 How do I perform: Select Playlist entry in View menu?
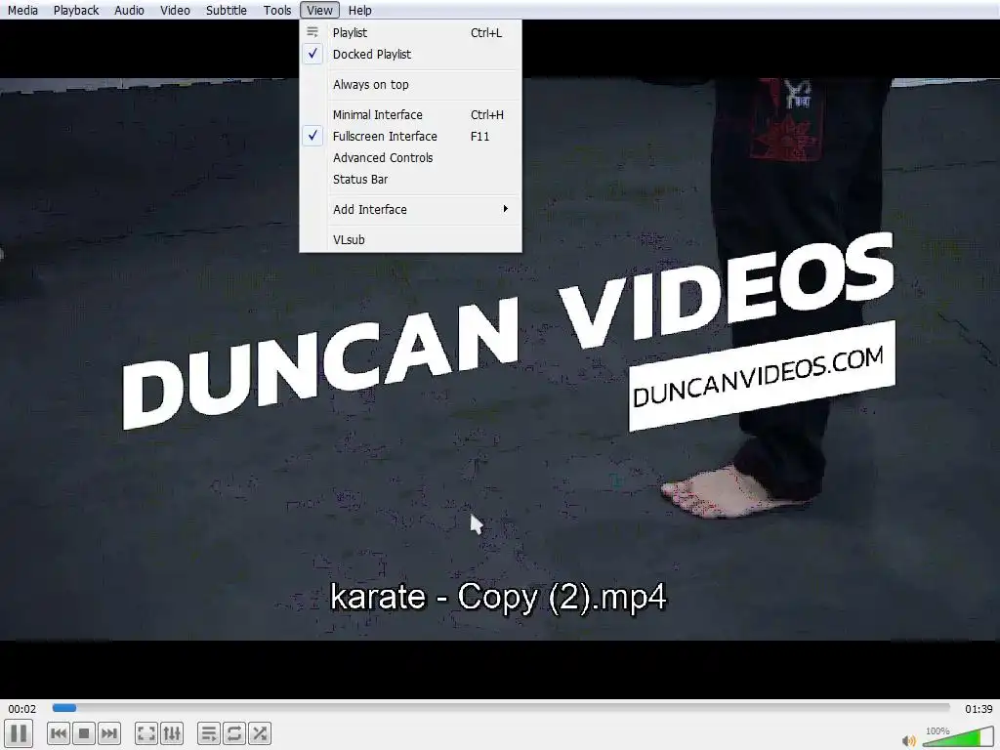pos(411,32)
